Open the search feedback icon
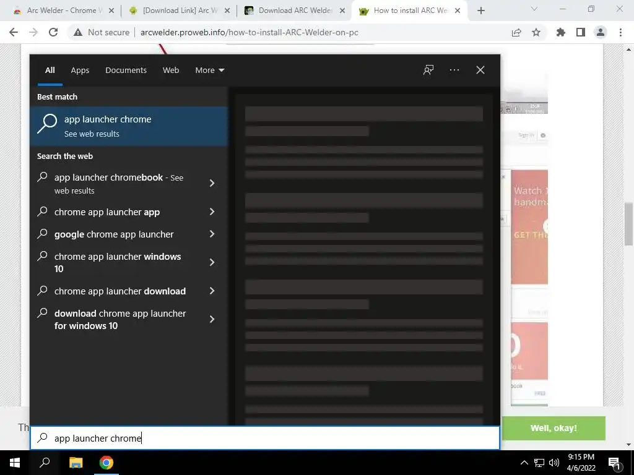 (428, 71)
